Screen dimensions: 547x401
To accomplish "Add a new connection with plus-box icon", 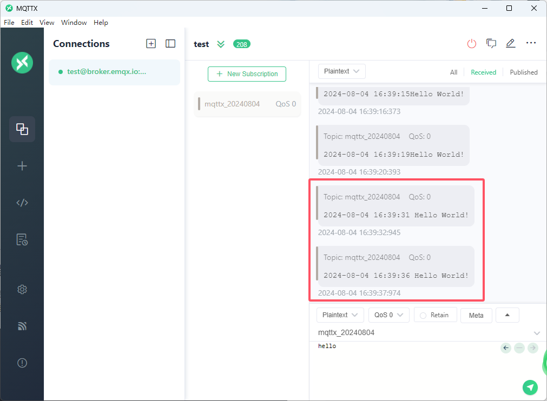I will [151, 44].
